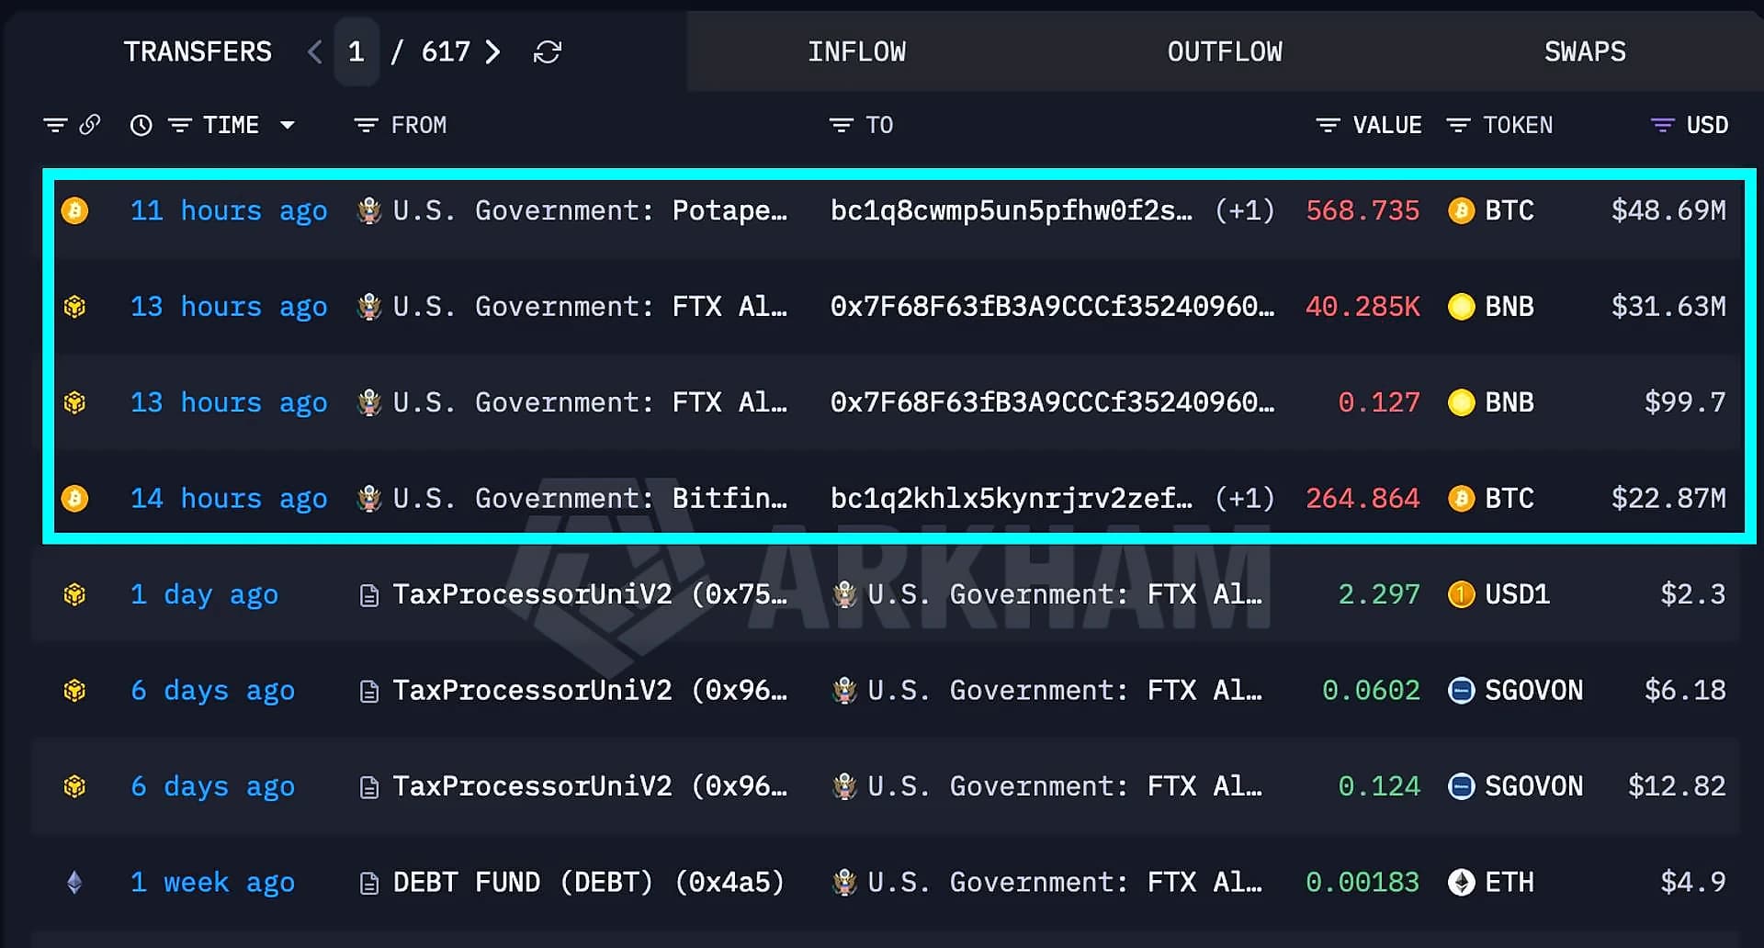
Task: Click Ethereum chain icon on 1 week ago row
Action: (x=75, y=882)
